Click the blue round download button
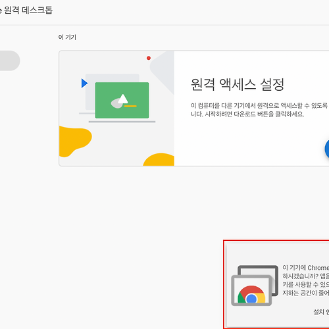This screenshot has width=329, height=329. click(x=327, y=149)
